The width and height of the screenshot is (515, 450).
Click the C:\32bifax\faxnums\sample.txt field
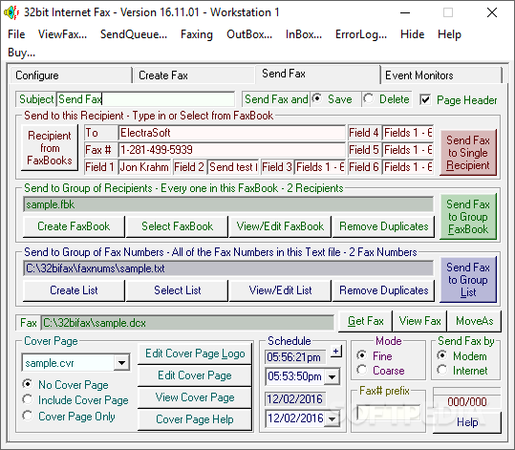tap(228, 268)
